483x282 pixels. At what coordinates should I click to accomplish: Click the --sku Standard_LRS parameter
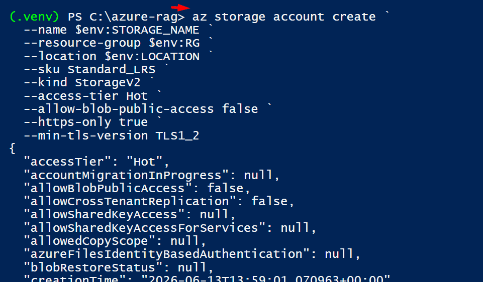(89, 70)
